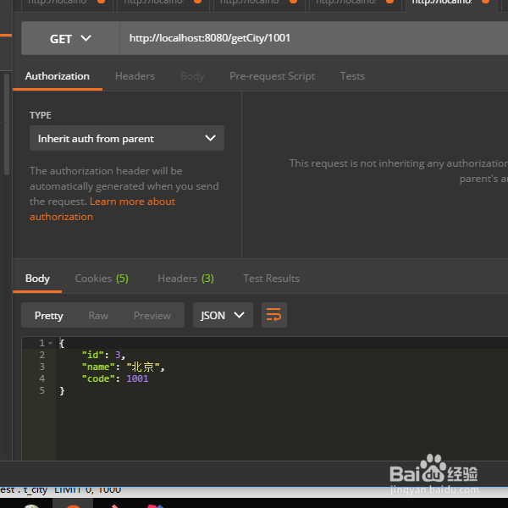Select the Pretty view button

49,316
